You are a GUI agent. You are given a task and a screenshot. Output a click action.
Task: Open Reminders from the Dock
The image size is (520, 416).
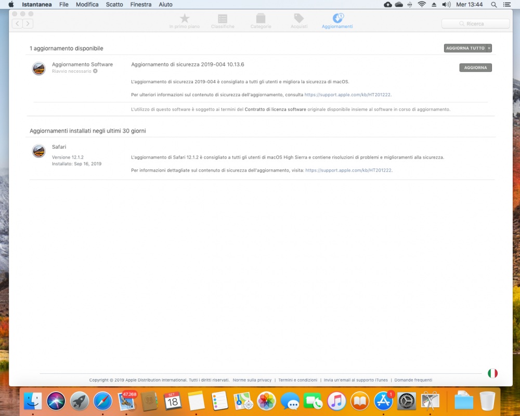(219, 401)
